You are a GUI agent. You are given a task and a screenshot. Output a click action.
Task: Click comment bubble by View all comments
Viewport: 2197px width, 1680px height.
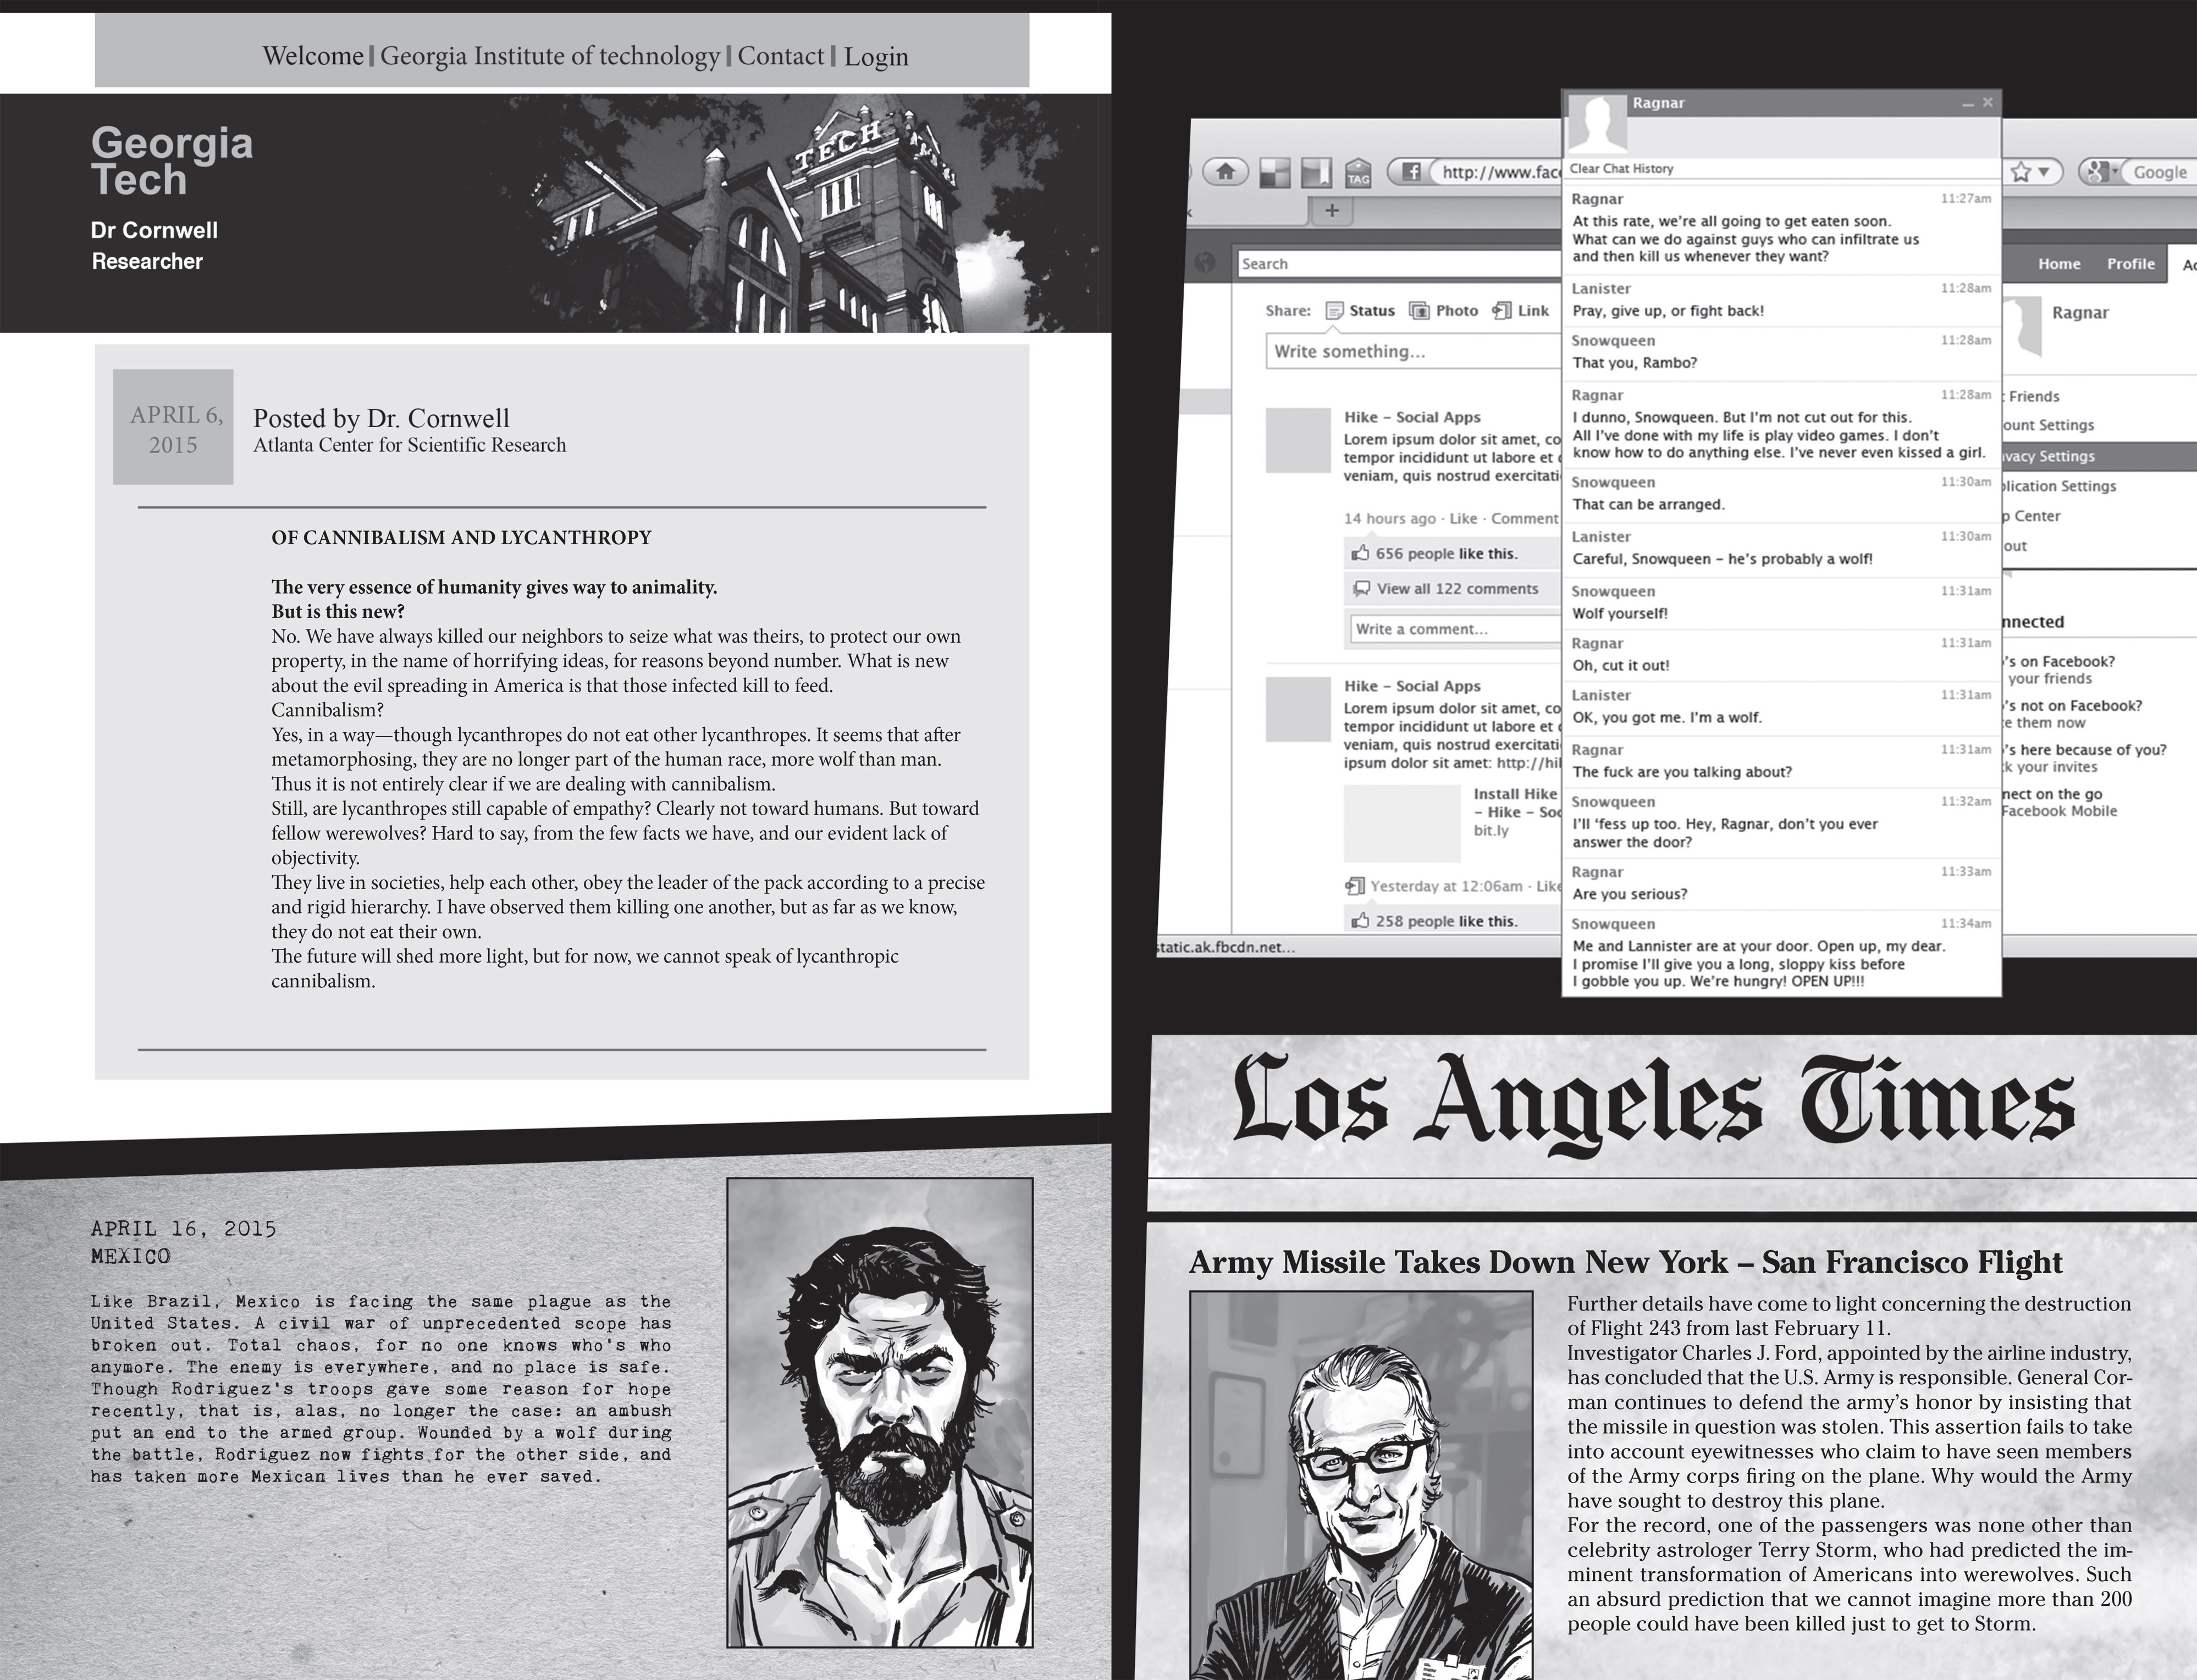pos(1361,588)
